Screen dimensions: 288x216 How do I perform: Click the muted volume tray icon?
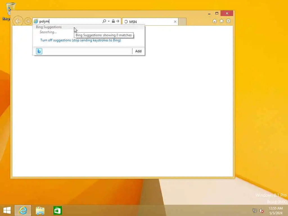(x=262, y=211)
